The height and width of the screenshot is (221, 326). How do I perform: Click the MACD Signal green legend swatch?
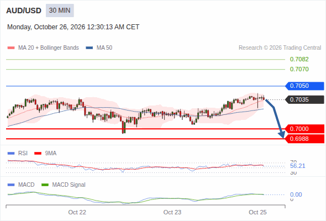(45, 185)
